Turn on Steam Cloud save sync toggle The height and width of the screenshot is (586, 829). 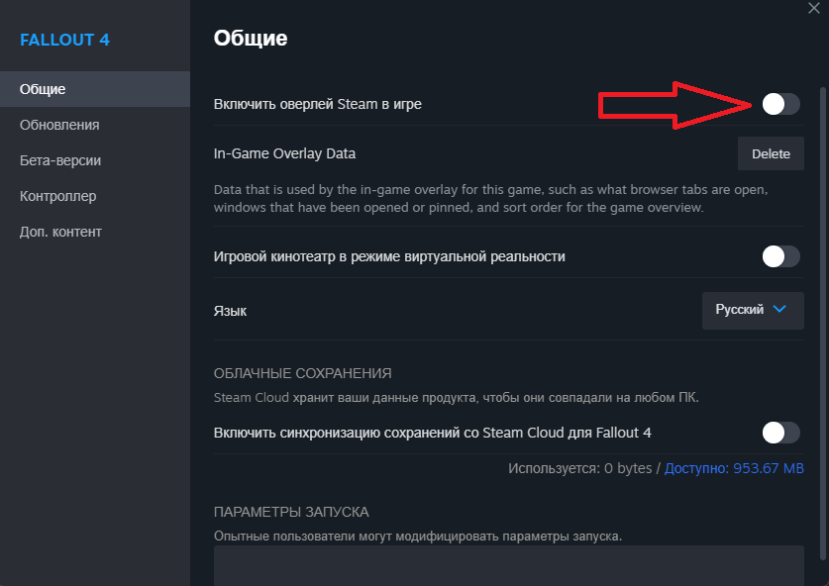coord(780,433)
